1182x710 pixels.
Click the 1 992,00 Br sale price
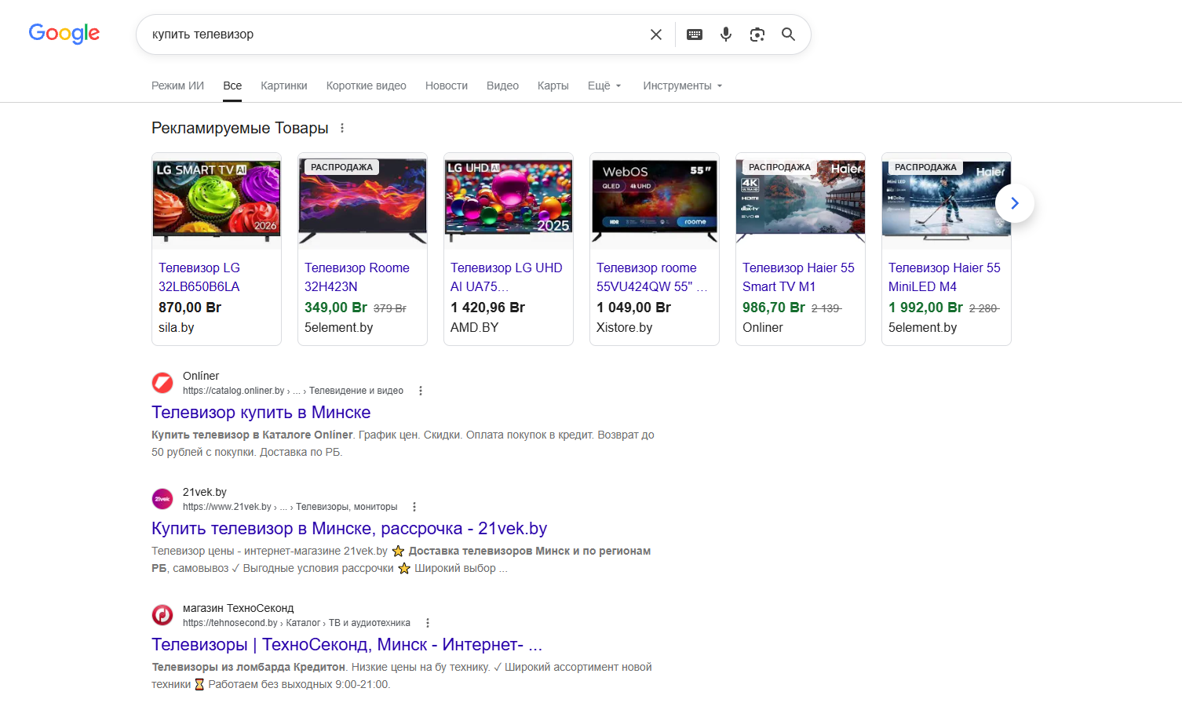click(x=925, y=308)
